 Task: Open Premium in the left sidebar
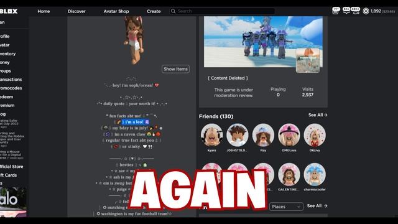click(x=7, y=105)
